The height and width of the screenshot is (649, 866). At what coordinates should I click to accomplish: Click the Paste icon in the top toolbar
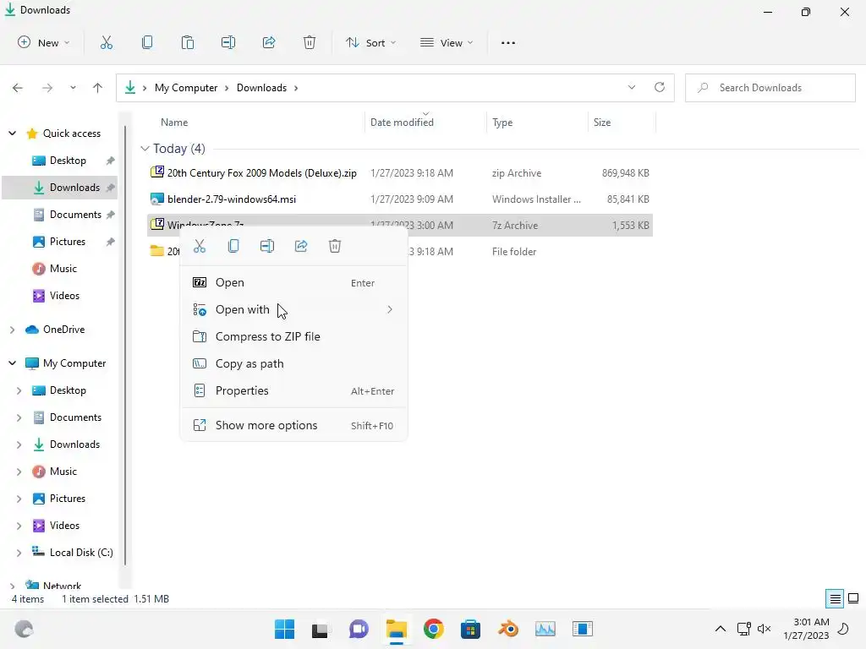coord(188,42)
